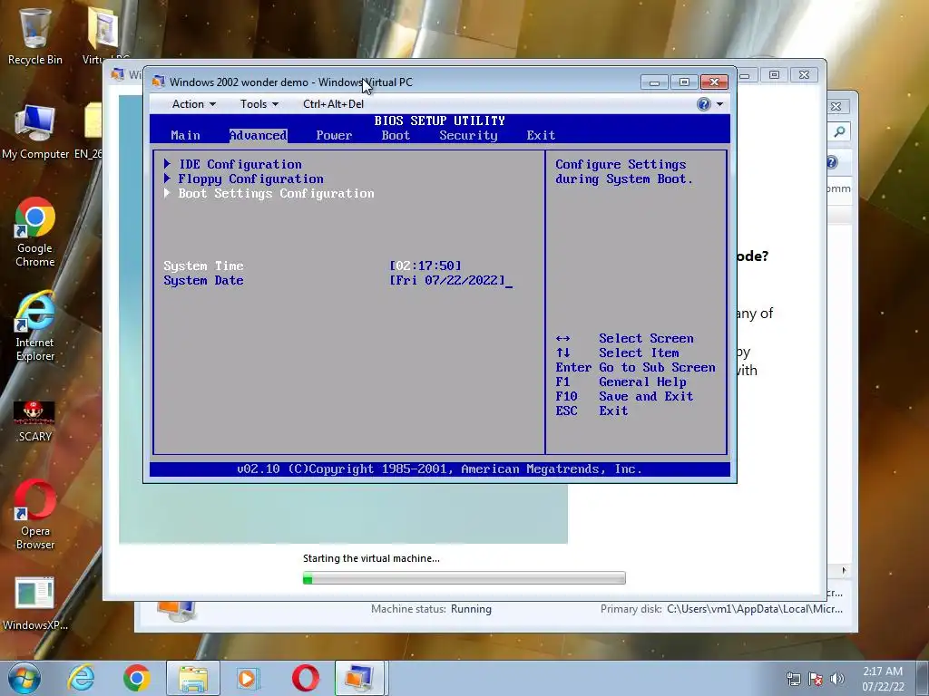Click the starting virtual machine progress bar

[x=464, y=577]
